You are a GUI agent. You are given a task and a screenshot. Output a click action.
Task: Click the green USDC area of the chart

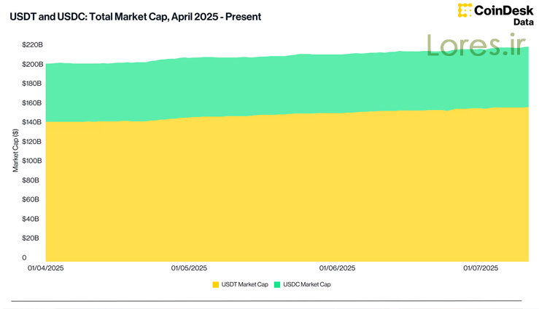click(287, 86)
